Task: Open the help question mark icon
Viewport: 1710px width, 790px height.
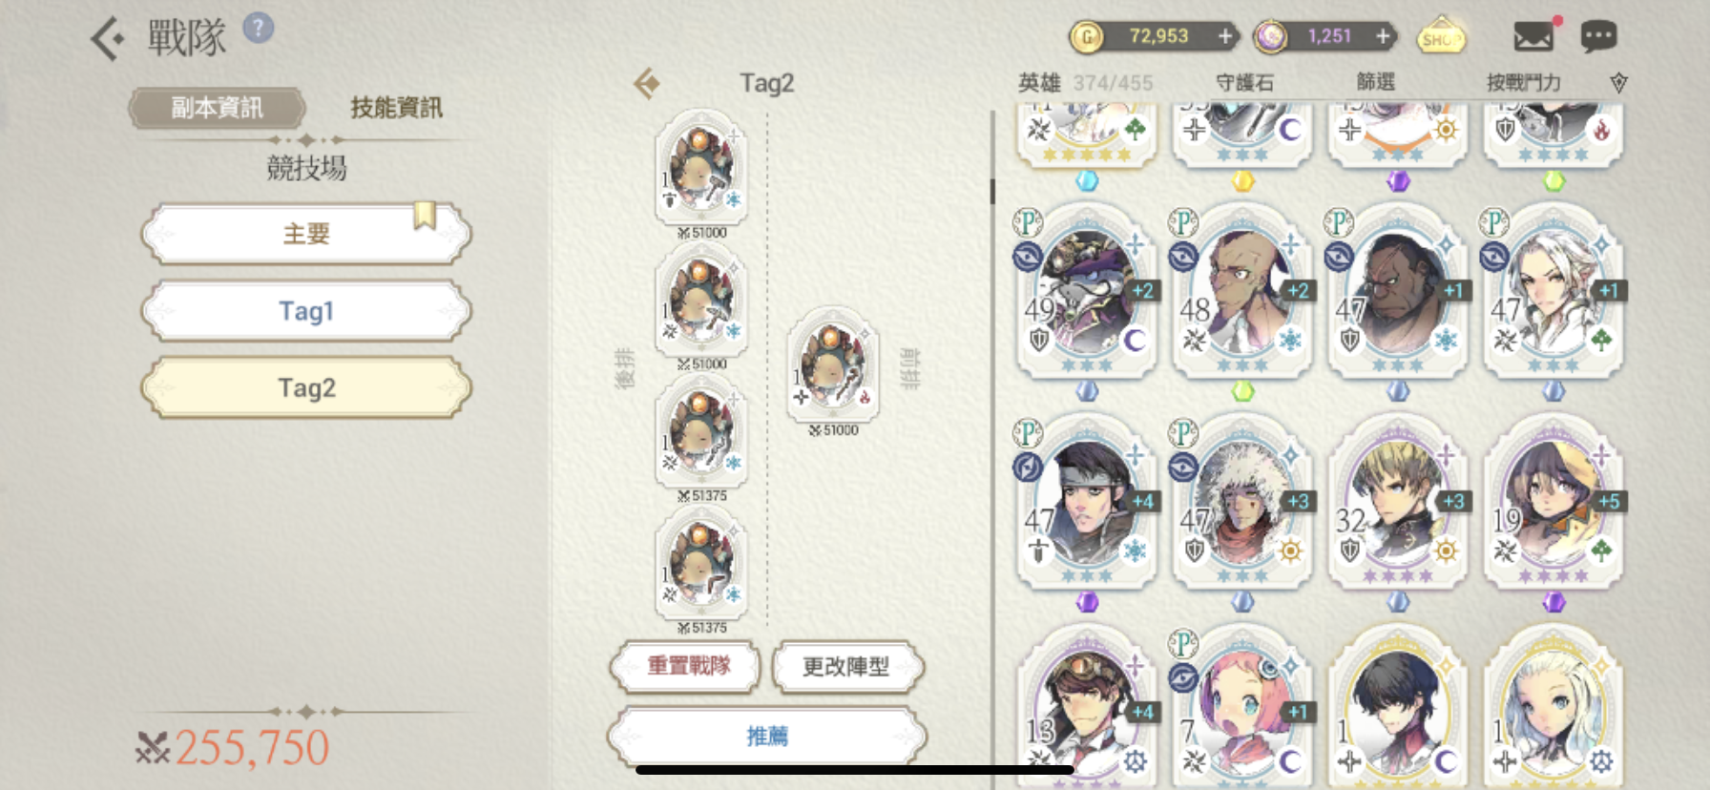Action: point(258,29)
